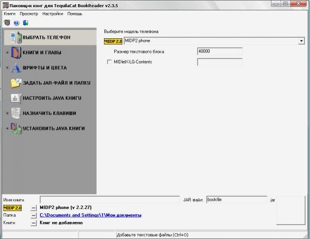
Task: Click the letter A icon for ШРИФТЫ И ЦВЕТА
Action: [x=16, y=68]
